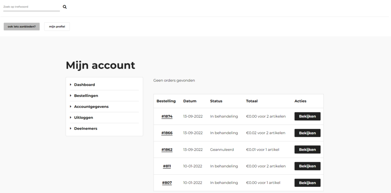
Task: Click the arrow beside Dashboard
Action: click(71, 84)
